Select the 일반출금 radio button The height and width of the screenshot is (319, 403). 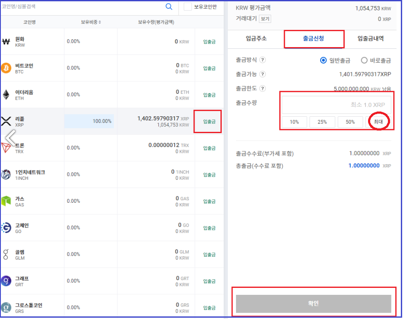point(323,60)
